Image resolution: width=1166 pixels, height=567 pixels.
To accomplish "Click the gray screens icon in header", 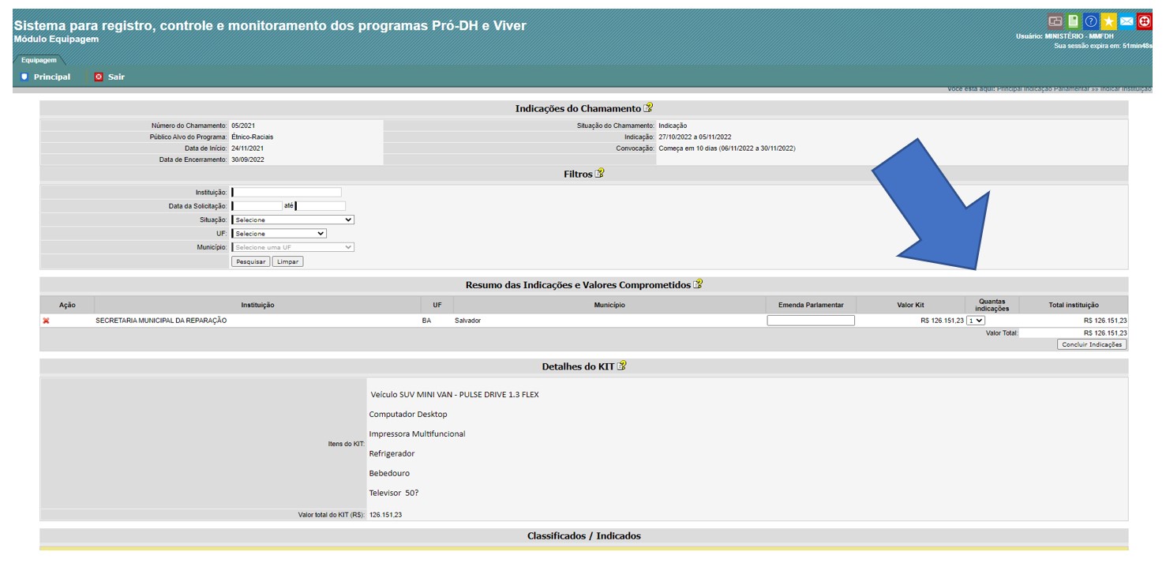I will [x=1055, y=21].
